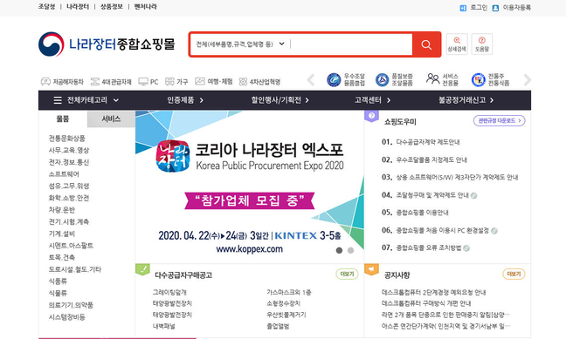Image resolution: width=566 pixels, height=339 pixels.
Task: Click attachment icon next to 종합쇼핑몰 오류 조치방법
Action: pos(466,248)
